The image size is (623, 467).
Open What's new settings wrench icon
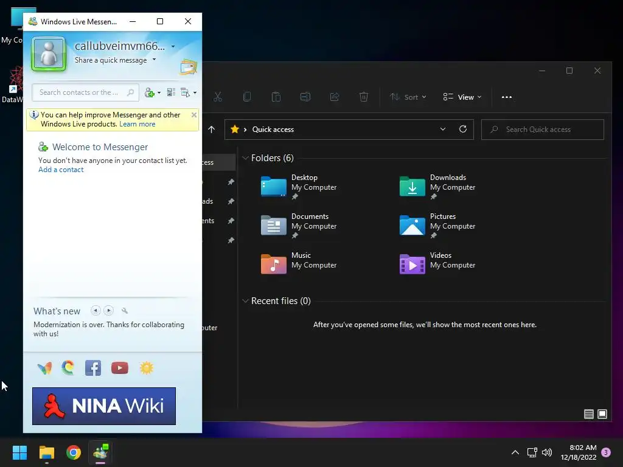coord(125,311)
